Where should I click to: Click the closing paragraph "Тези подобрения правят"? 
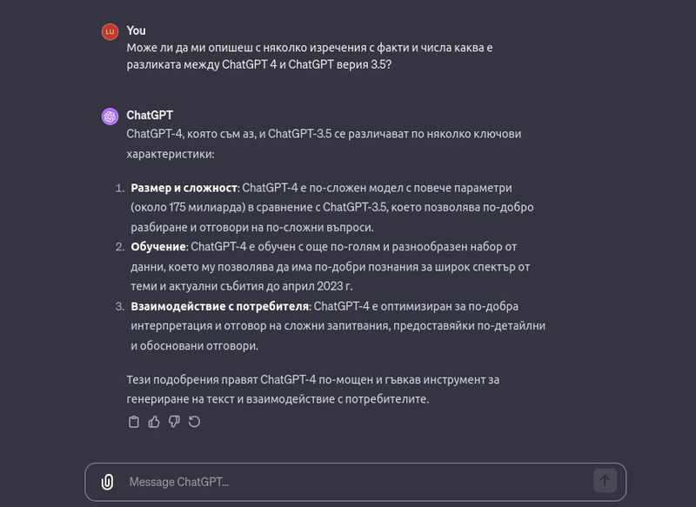tap(312, 390)
